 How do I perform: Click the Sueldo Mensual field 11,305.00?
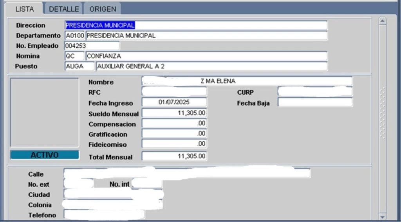(x=174, y=113)
